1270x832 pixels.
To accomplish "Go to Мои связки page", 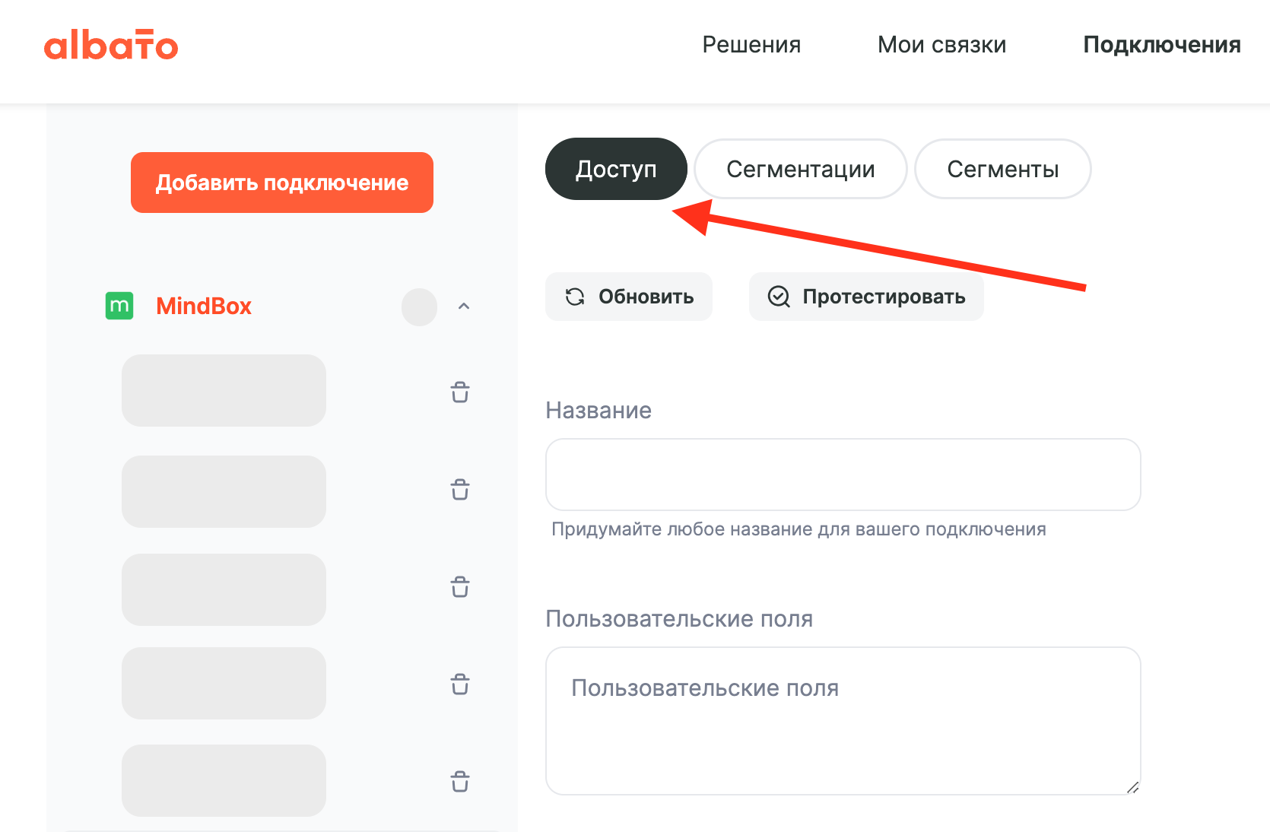I will (941, 45).
